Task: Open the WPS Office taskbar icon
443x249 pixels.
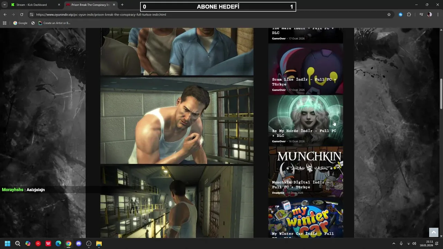Action: [48, 243]
